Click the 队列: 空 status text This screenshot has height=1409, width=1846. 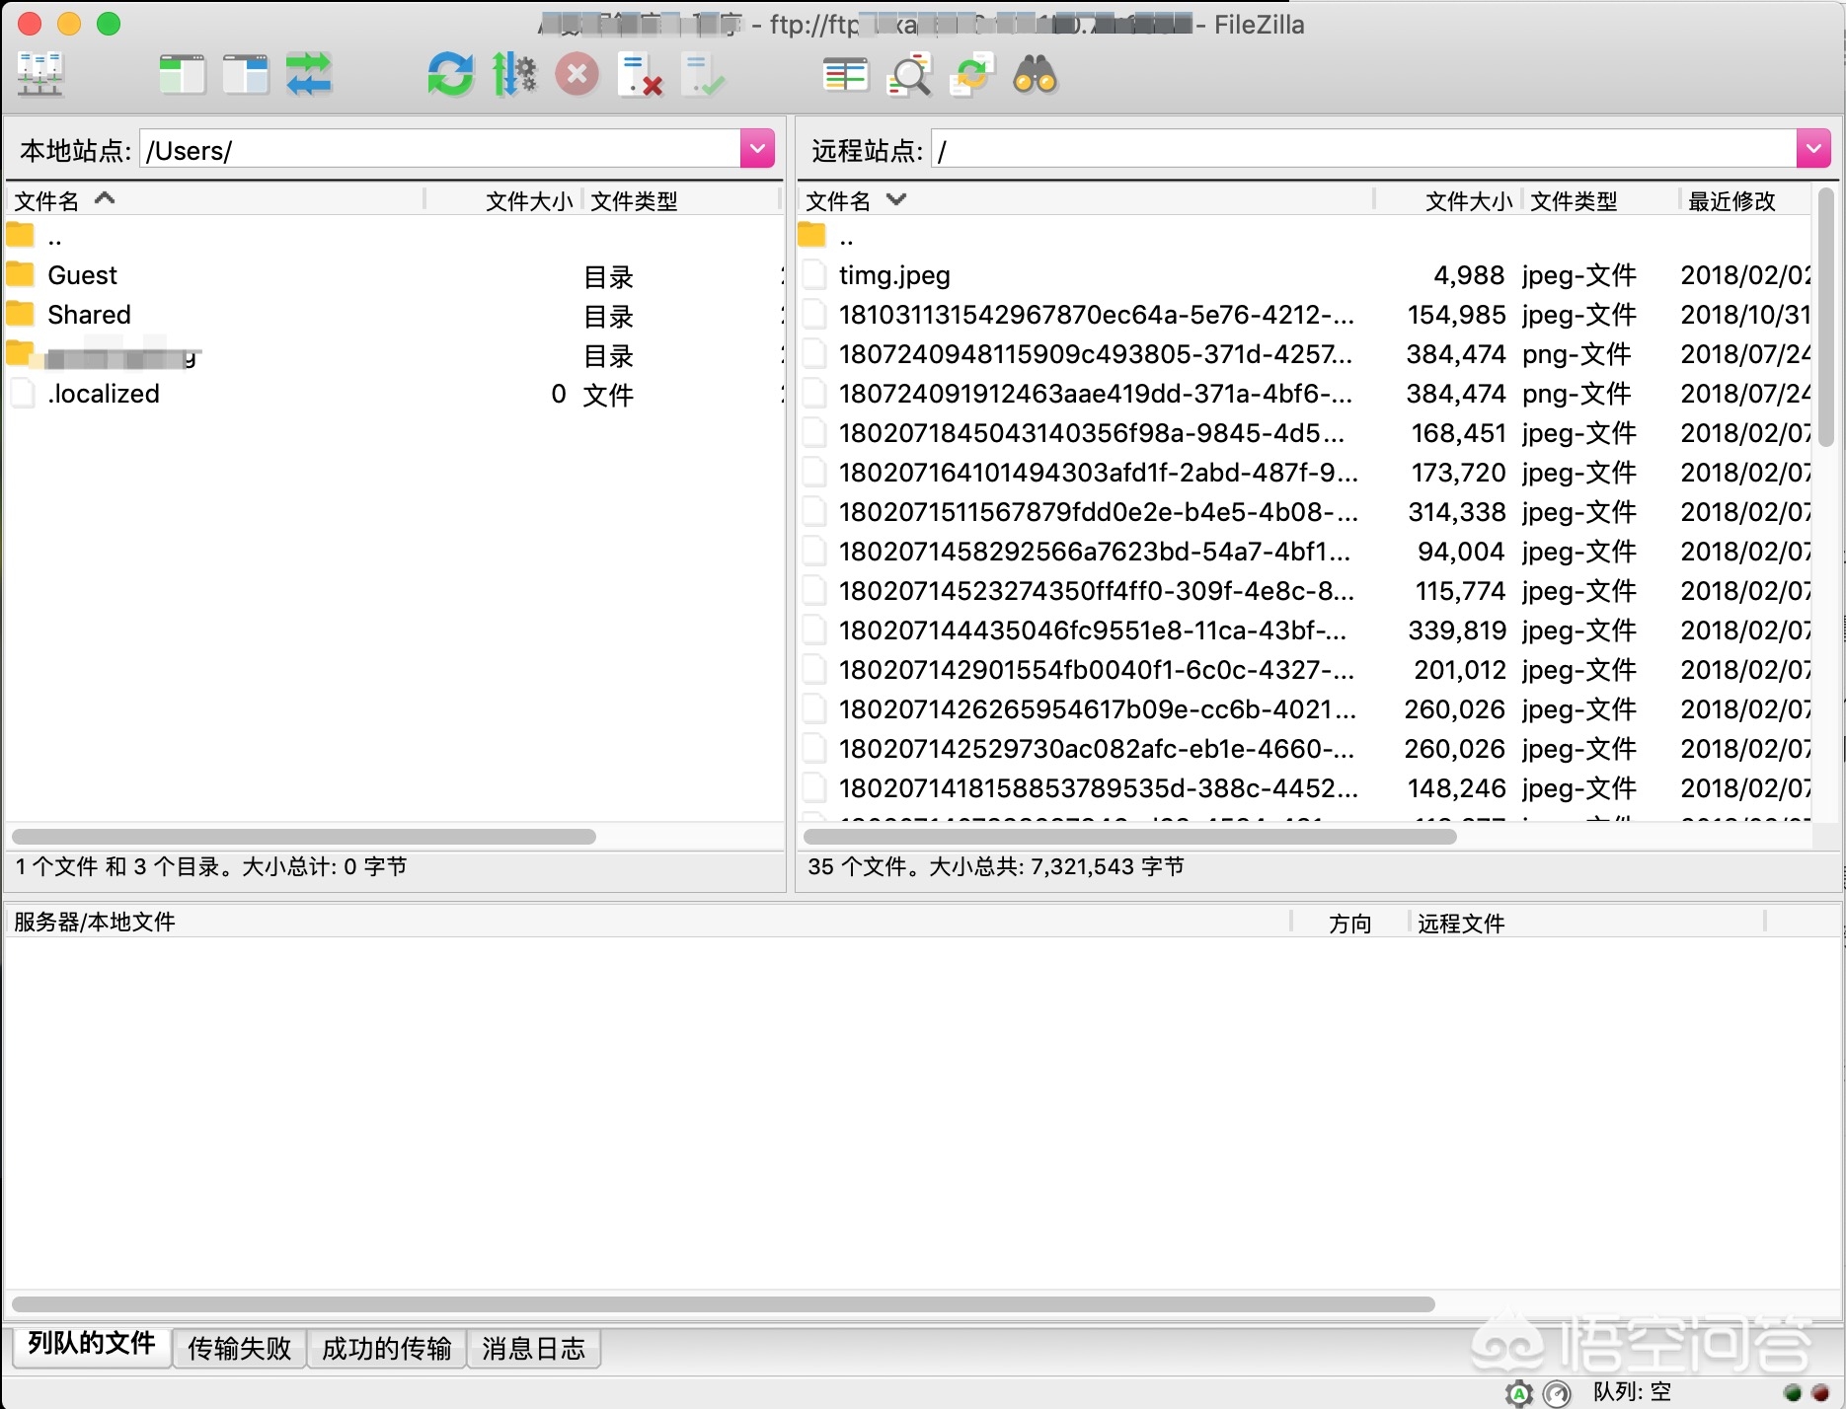[x=1632, y=1392]
